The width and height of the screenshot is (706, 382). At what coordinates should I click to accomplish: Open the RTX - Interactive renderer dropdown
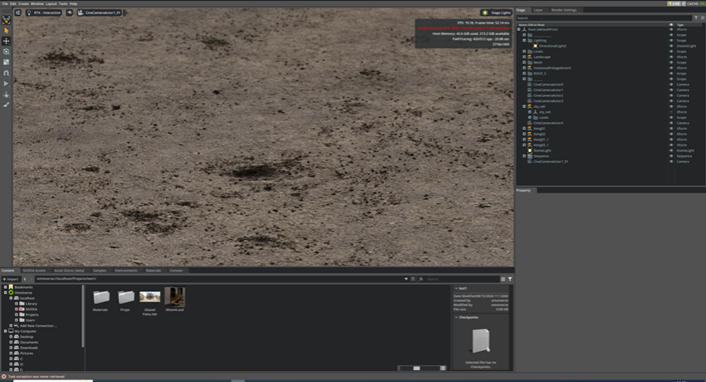coord(47,13)
